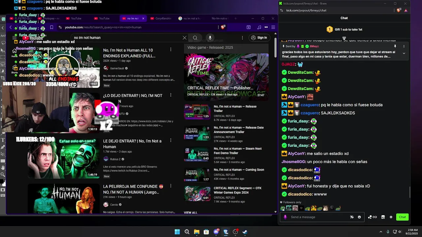
Task: Open Steam from the taskbar
Action: tap(245, 232)
